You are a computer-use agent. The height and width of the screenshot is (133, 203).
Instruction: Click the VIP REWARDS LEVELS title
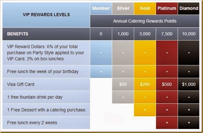(46, 15)
